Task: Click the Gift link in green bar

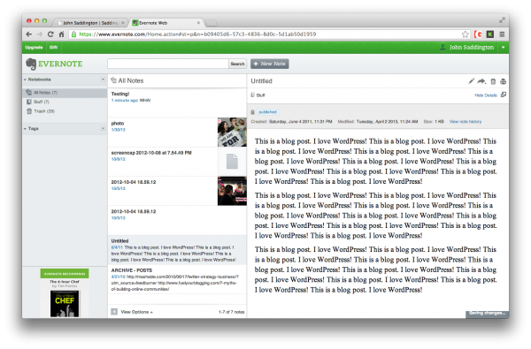Action: click(53, 48)
